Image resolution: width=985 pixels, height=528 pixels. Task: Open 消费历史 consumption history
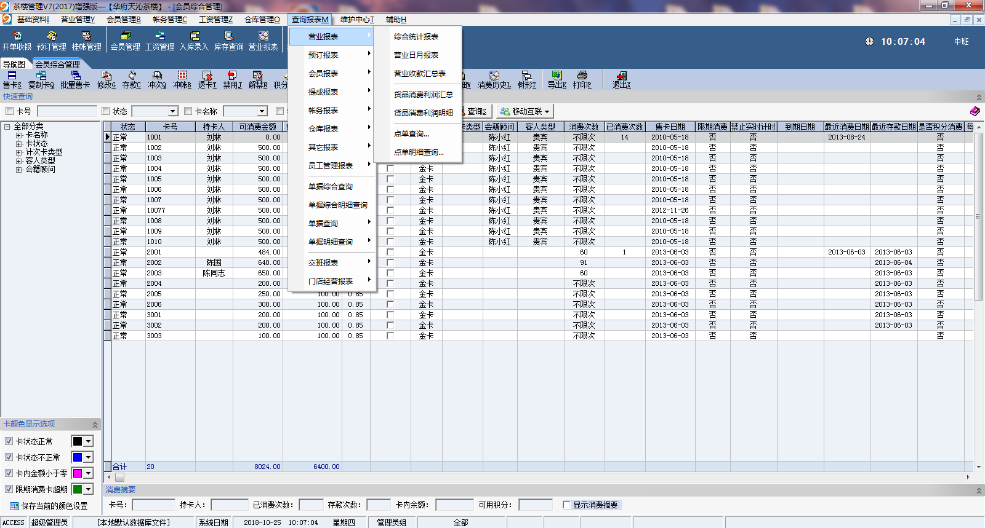[494, 80]
